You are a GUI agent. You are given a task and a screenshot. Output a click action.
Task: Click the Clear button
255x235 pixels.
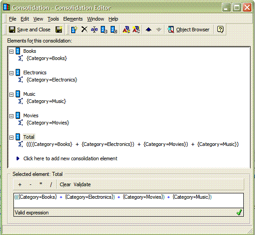pos(65,184)
